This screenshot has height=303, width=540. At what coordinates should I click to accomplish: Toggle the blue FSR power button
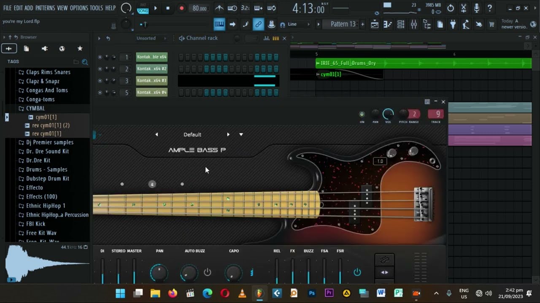pyautogui.click(x=357, y=272)
